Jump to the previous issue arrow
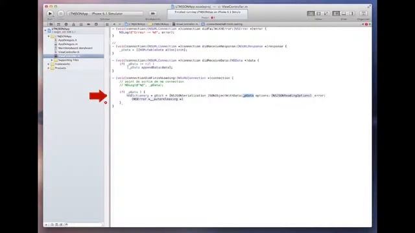The image size is (415, 233). [363, 25]
